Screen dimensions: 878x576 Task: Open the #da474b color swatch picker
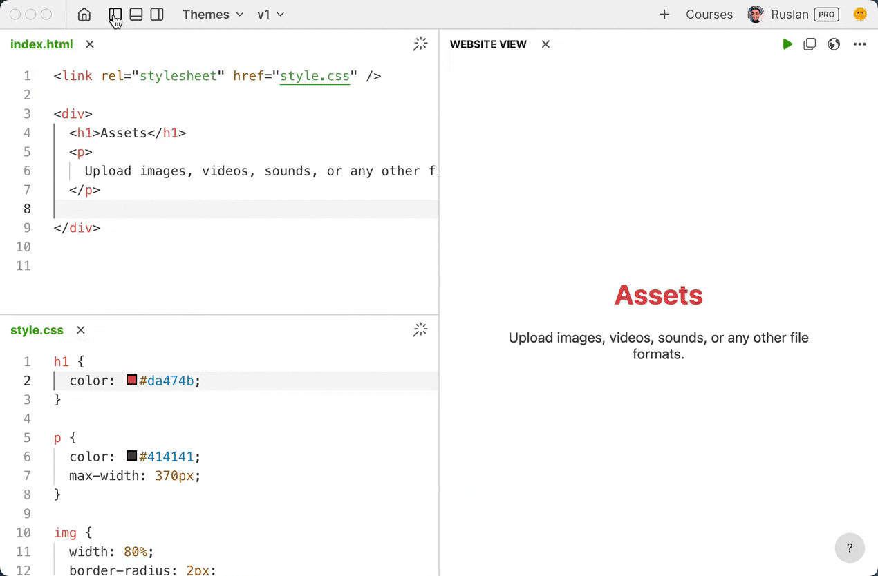(x=132, y=380)
